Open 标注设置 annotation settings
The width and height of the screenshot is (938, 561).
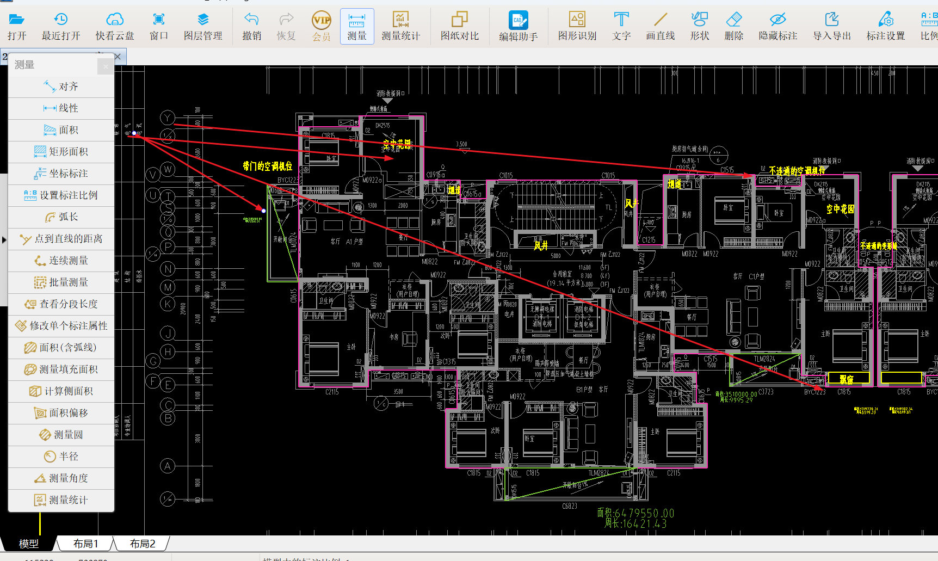pos(886,27)
